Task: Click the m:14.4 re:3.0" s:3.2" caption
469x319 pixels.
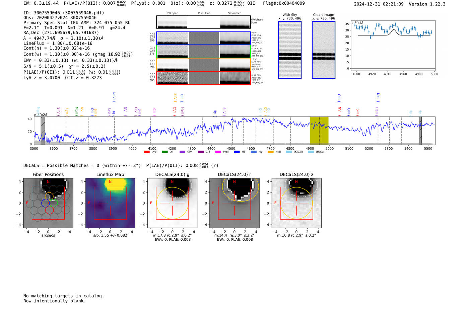Action: coord(234,235)
